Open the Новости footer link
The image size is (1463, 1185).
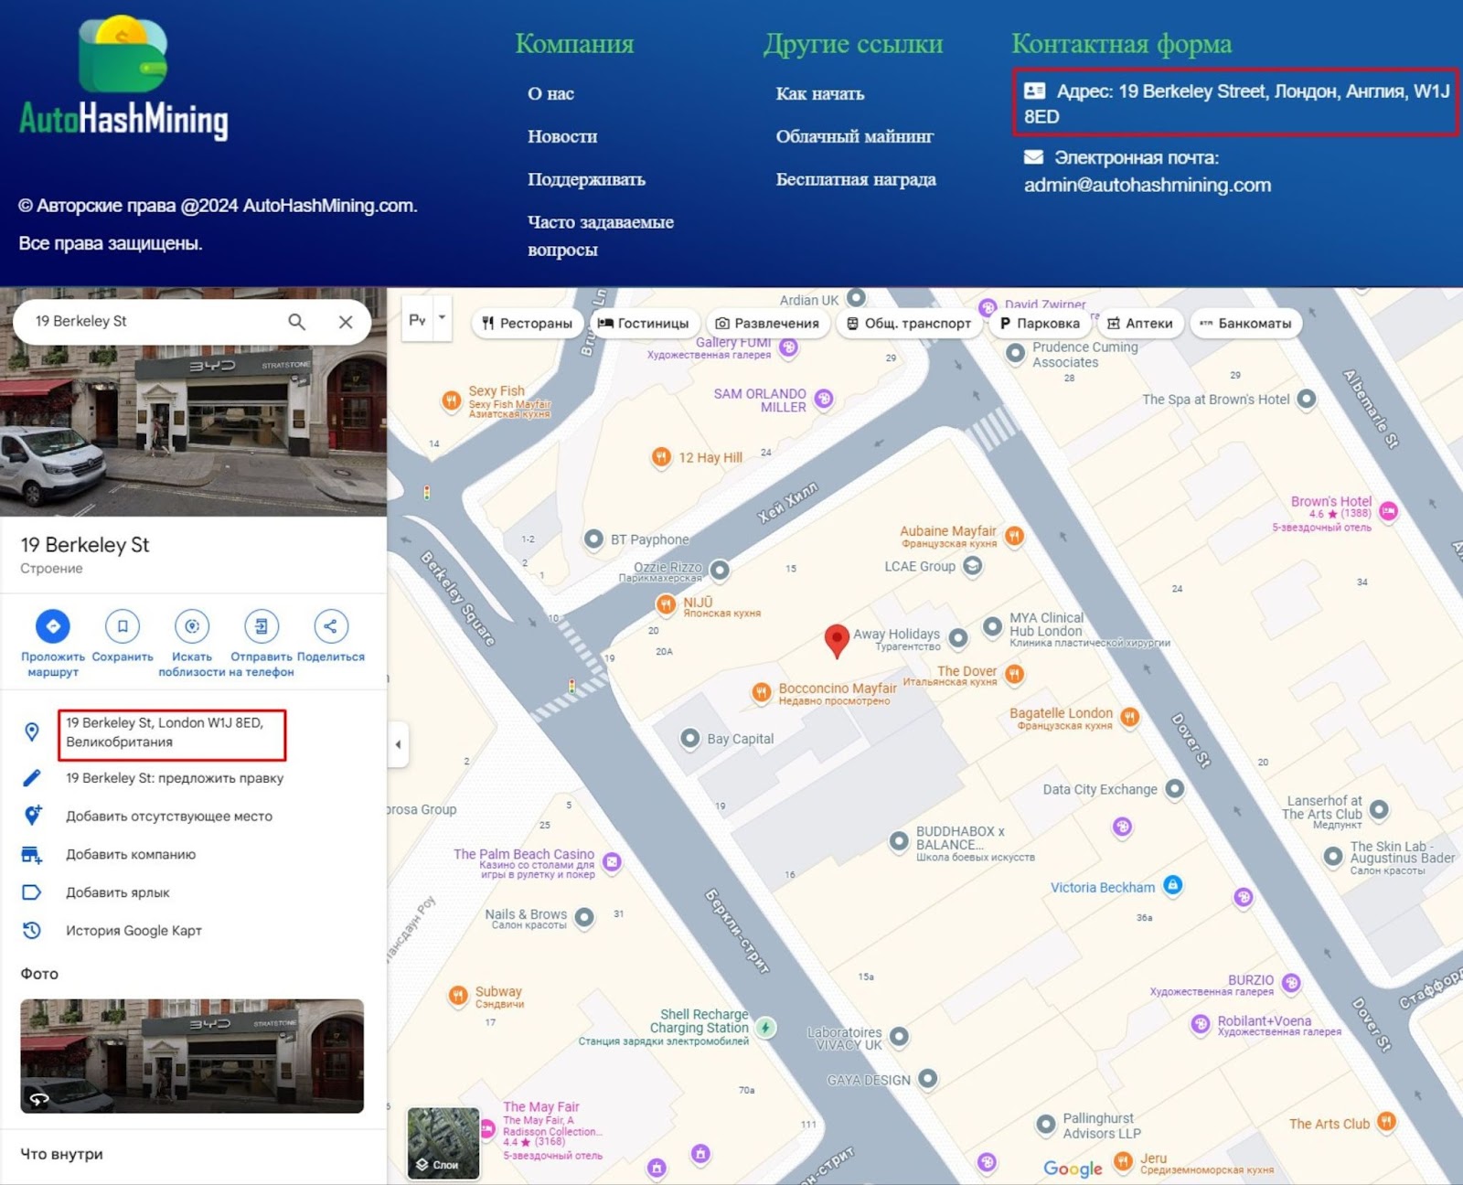(x=562, y=136)
